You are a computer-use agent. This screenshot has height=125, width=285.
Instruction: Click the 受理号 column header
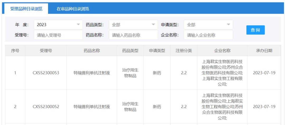click(x=46, y=50)
